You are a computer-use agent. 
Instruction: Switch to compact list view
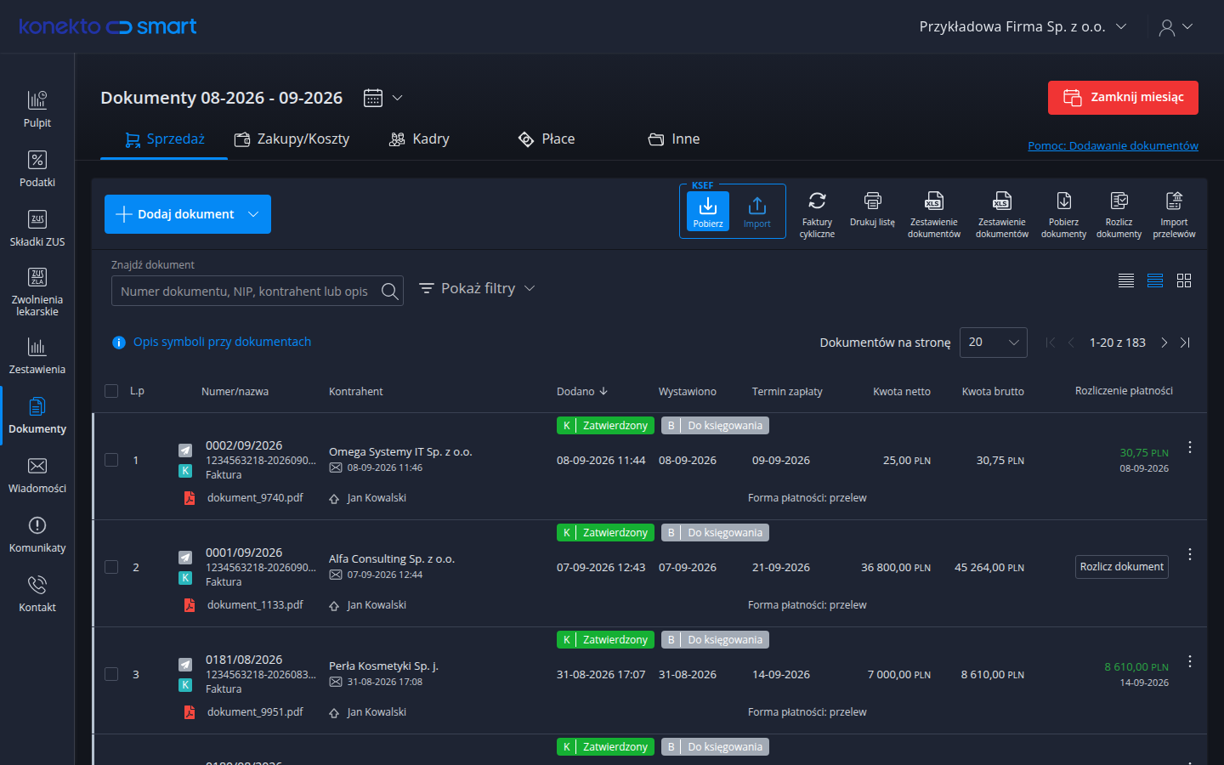tap(1126, 280)
